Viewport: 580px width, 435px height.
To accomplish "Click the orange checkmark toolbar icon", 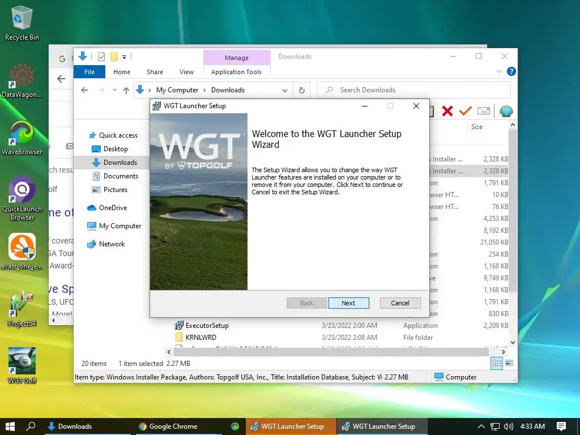I will click(x=466, y=110).
